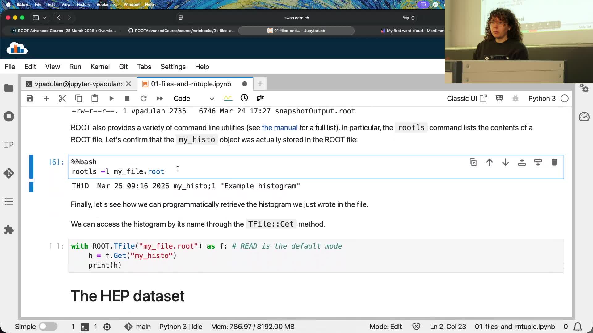Expand Safari sidebar dropdown chevron
This screenshot has height=333, width=593.
tap(44, 18)
